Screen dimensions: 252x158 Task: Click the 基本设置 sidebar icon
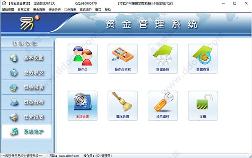(x=14, y=58)
